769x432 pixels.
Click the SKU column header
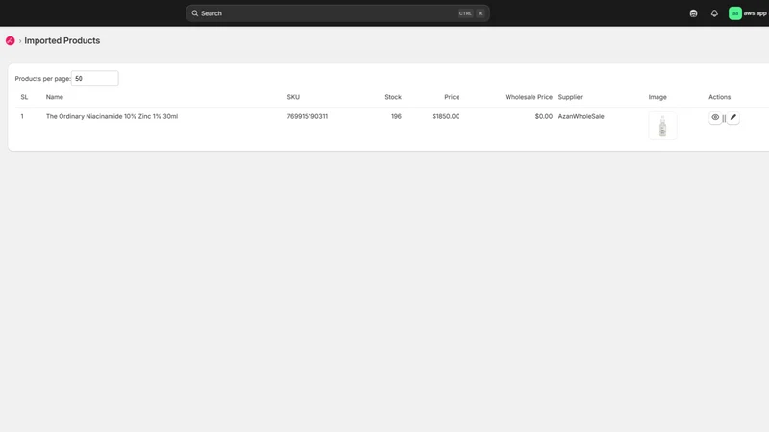tap(293, 97)
